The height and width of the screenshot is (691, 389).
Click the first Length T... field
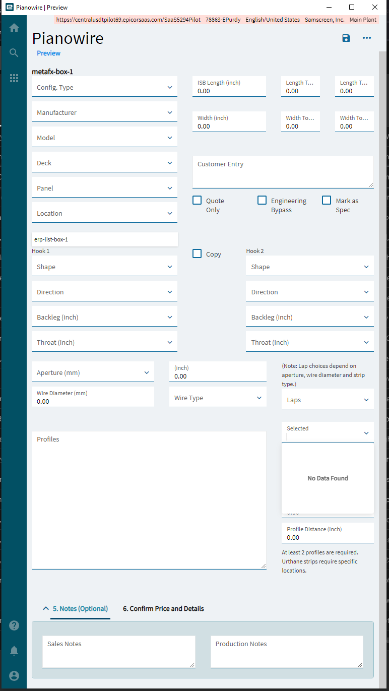point(300,87)
